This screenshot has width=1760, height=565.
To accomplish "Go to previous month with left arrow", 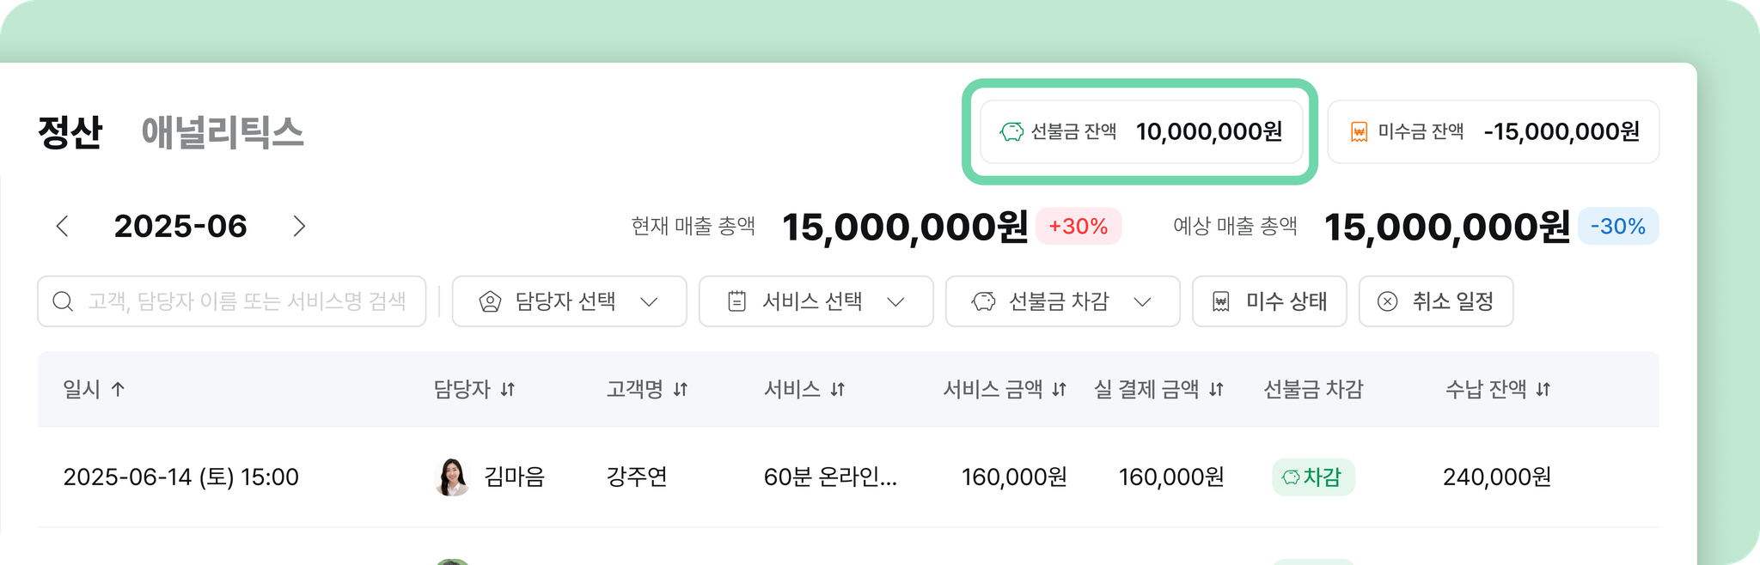I will [62, 226].
